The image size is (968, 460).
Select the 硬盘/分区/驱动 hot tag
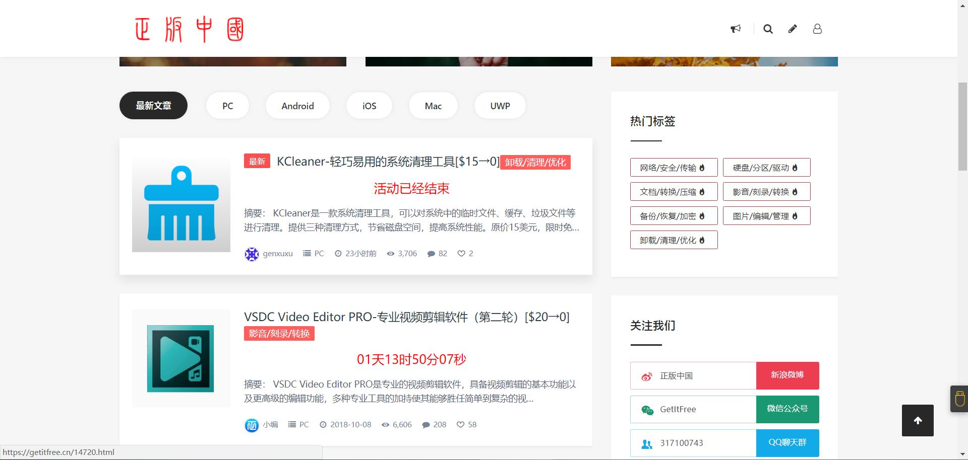[766, 168]
